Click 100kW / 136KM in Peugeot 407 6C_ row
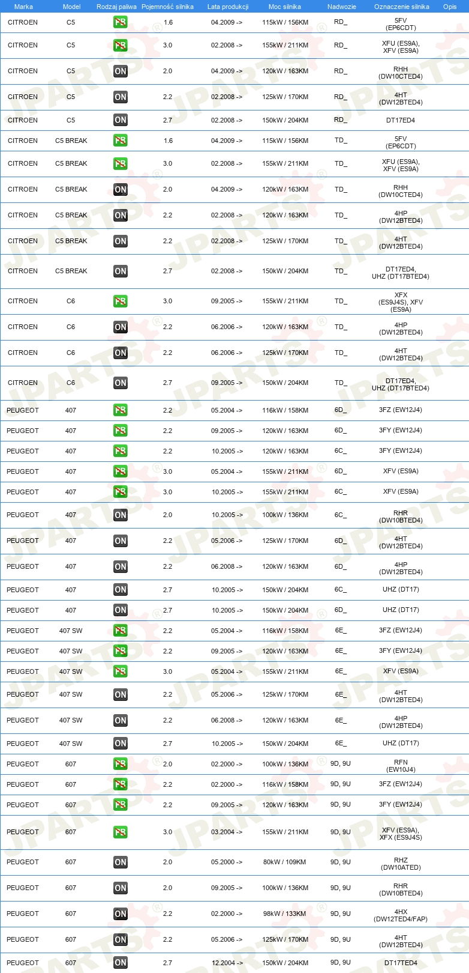Image resolution: width=469 pixels, height=973 pixels. point(285,515)
